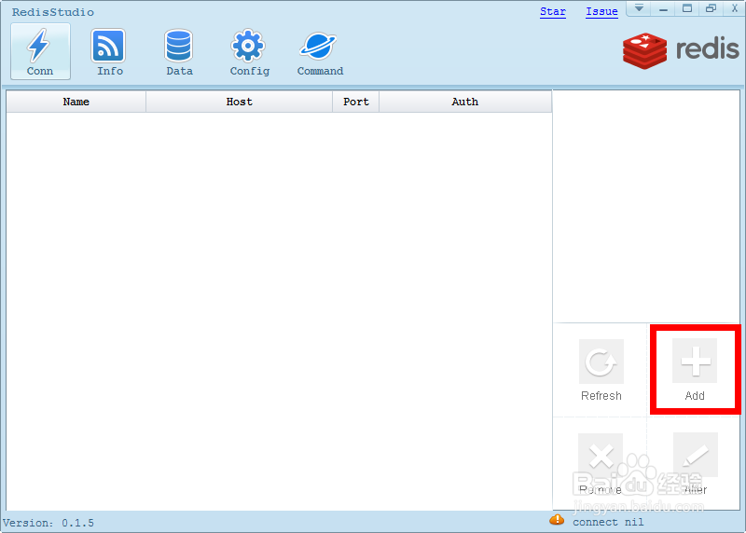Click the Remove connection X icon
Screen dimensions: 746x533
(601, 456)
